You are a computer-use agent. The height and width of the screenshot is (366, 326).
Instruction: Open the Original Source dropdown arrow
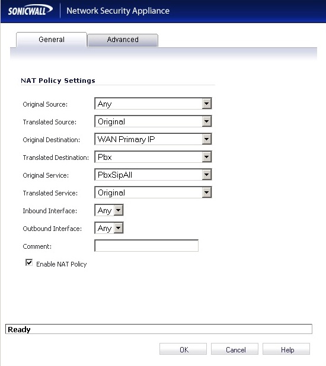[x=207, y=104]
